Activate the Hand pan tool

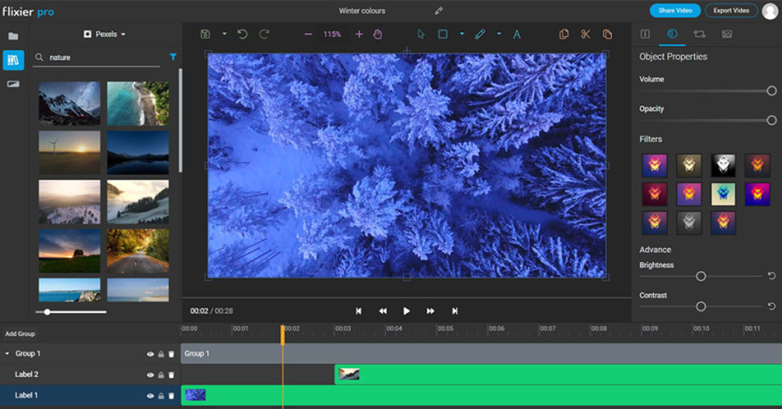[x=378, y=34]
